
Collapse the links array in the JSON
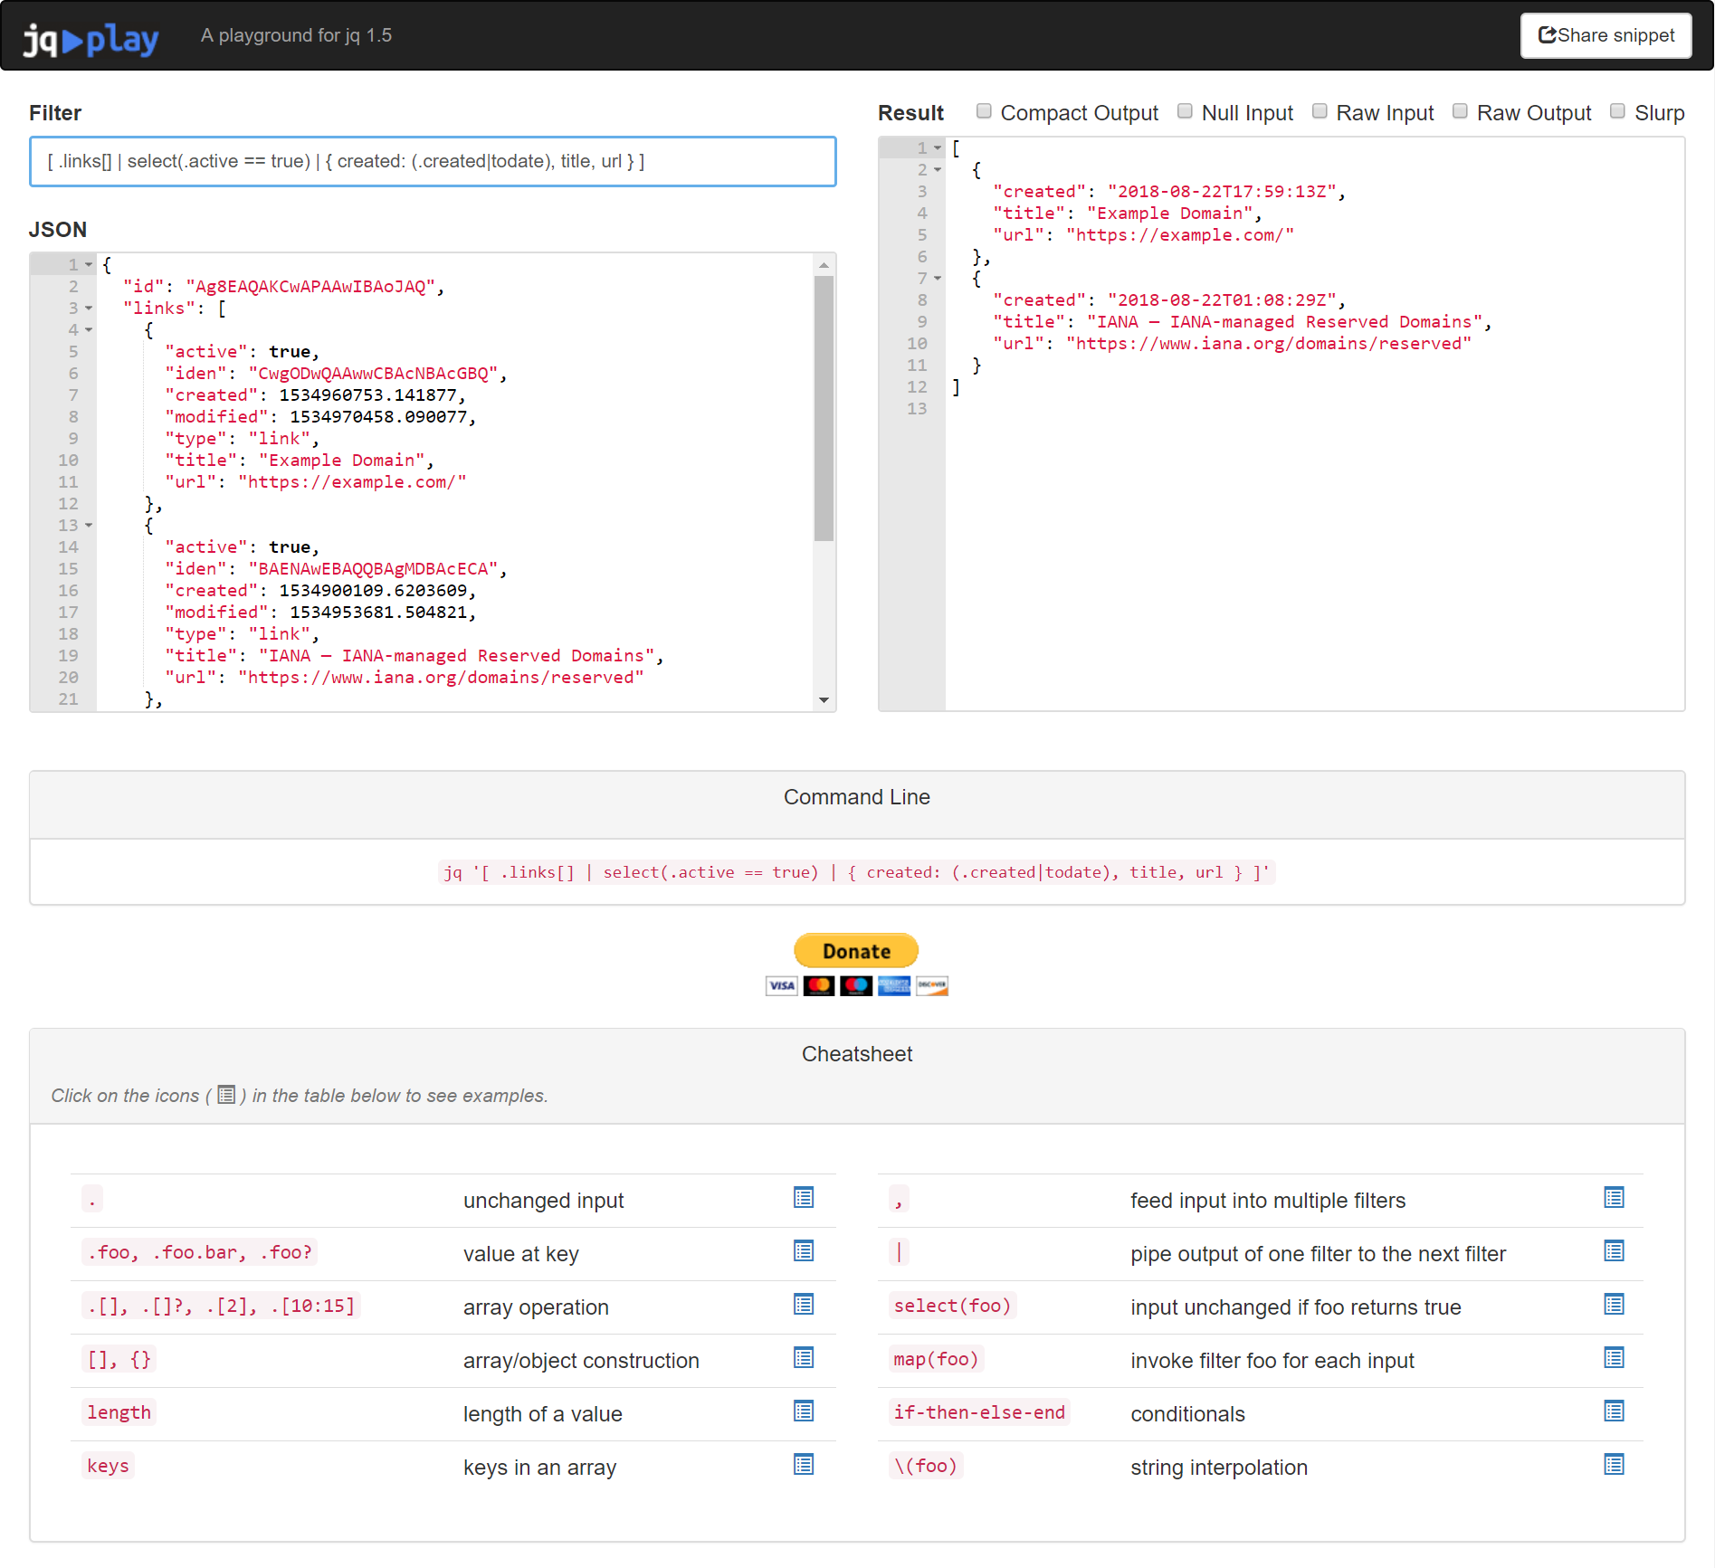point(87,309)
